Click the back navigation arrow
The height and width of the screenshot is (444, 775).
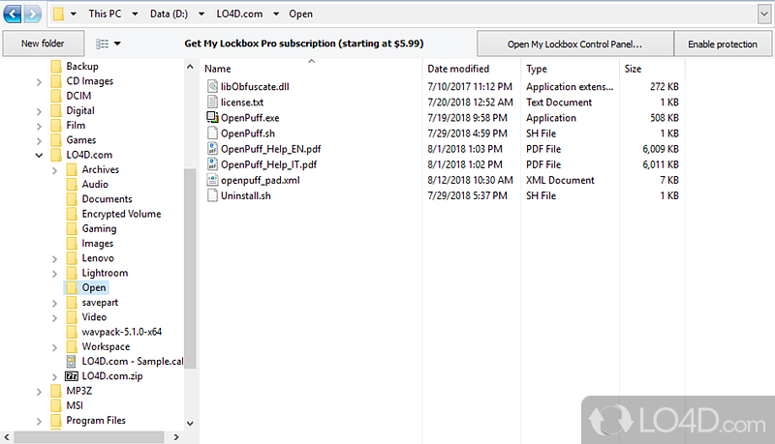12,15
